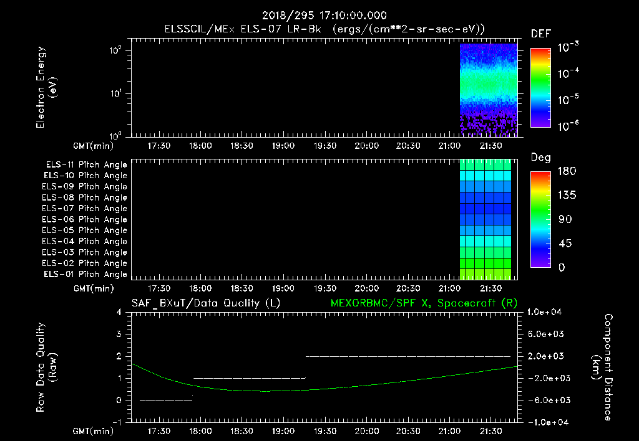
Task: Click the 17:30 tick label on middle panel axis
Action: [159, 289]
